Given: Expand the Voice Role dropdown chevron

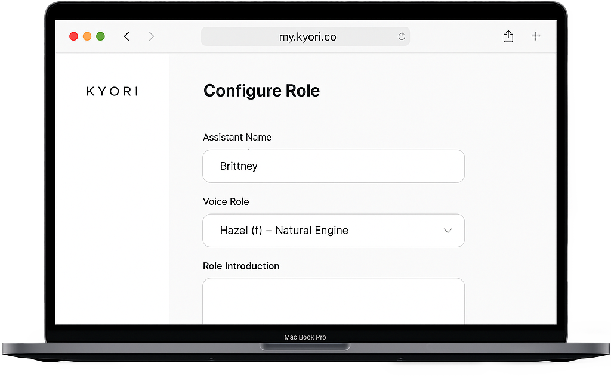Looking at the screenshot, I should 448,231.
